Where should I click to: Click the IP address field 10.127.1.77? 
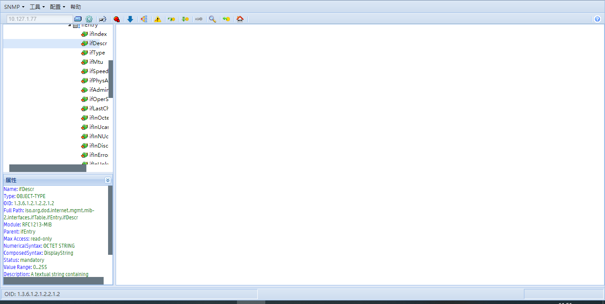coord(40,19)
